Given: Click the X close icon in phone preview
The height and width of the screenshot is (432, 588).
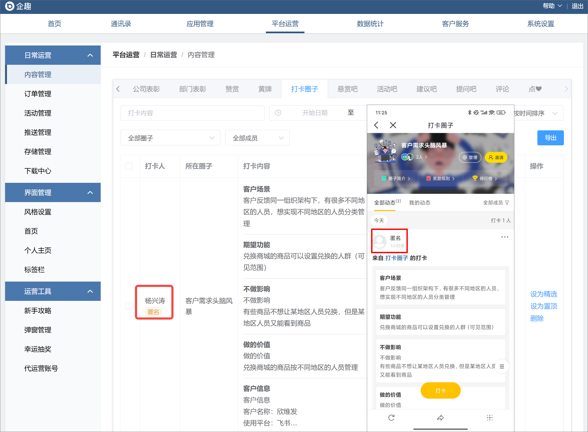Looking at the screenshot, I should tap(393, 125).
